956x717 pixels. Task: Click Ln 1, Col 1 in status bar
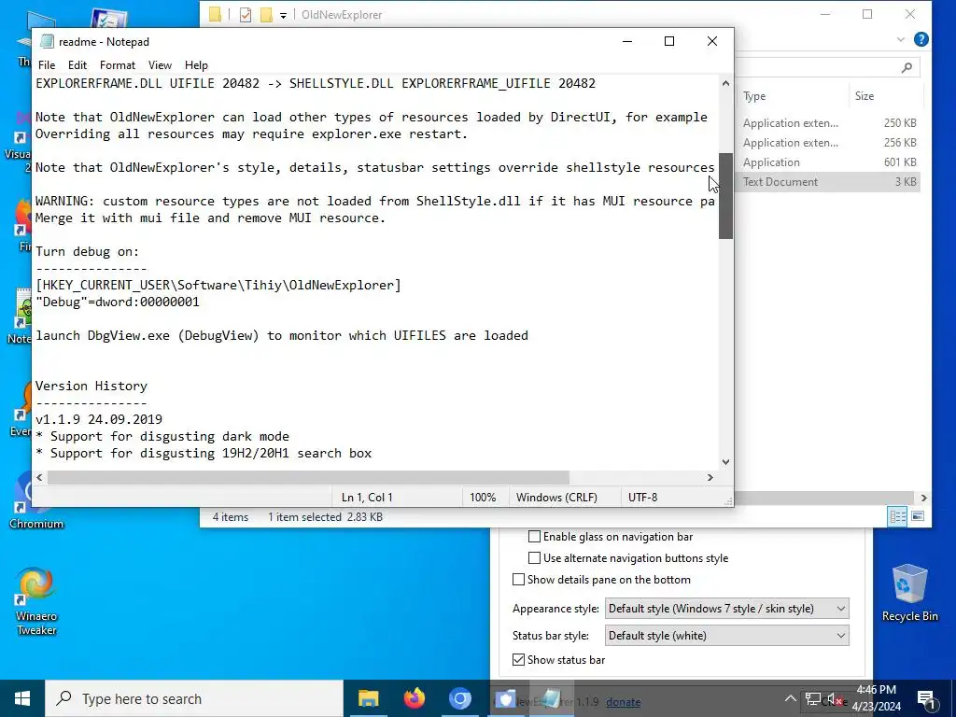[367, 498]
